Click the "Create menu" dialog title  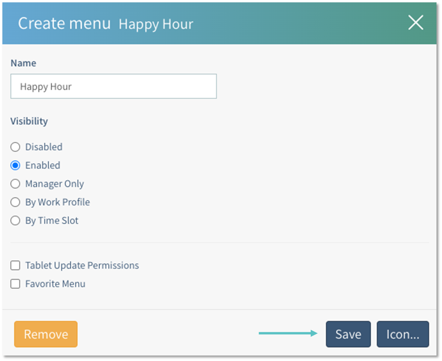64,24
